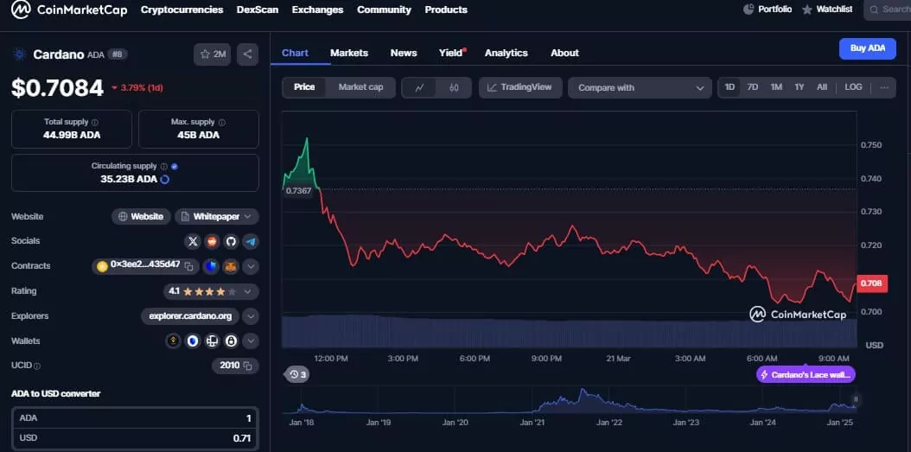Click the Buy ADA button

868,48
